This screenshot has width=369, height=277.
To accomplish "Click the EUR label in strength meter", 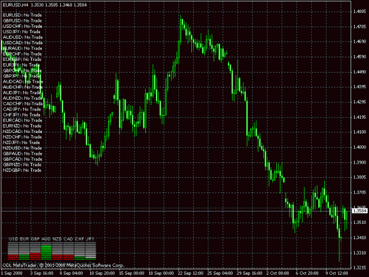I will pos(24,239).
